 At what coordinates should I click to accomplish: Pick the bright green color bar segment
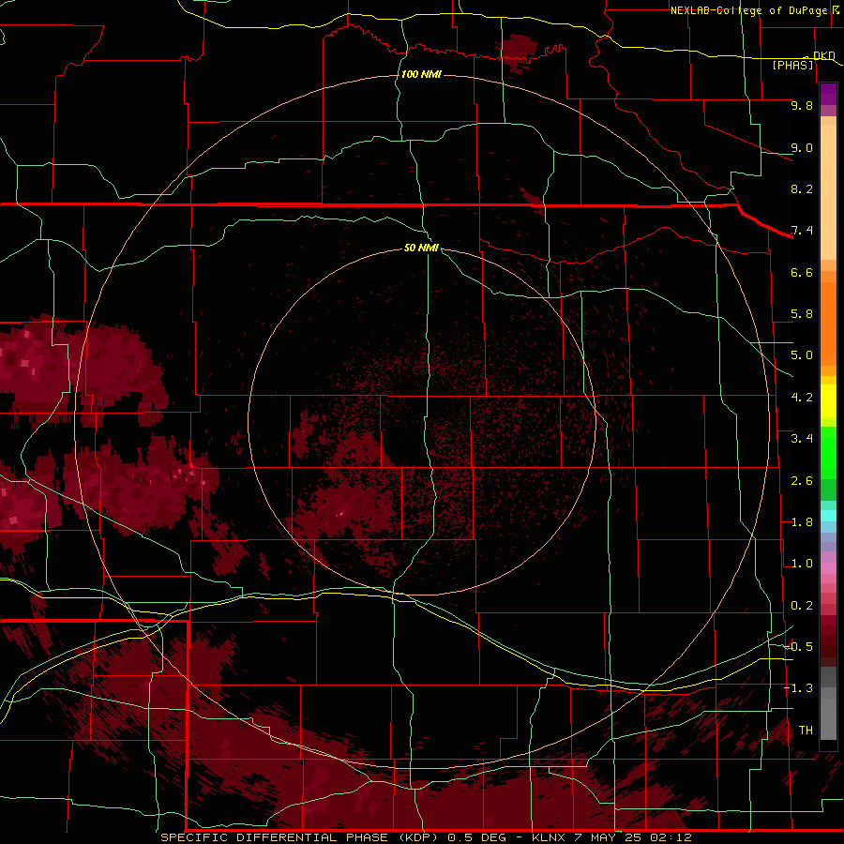pyautogui.click(x=828, y=453)
